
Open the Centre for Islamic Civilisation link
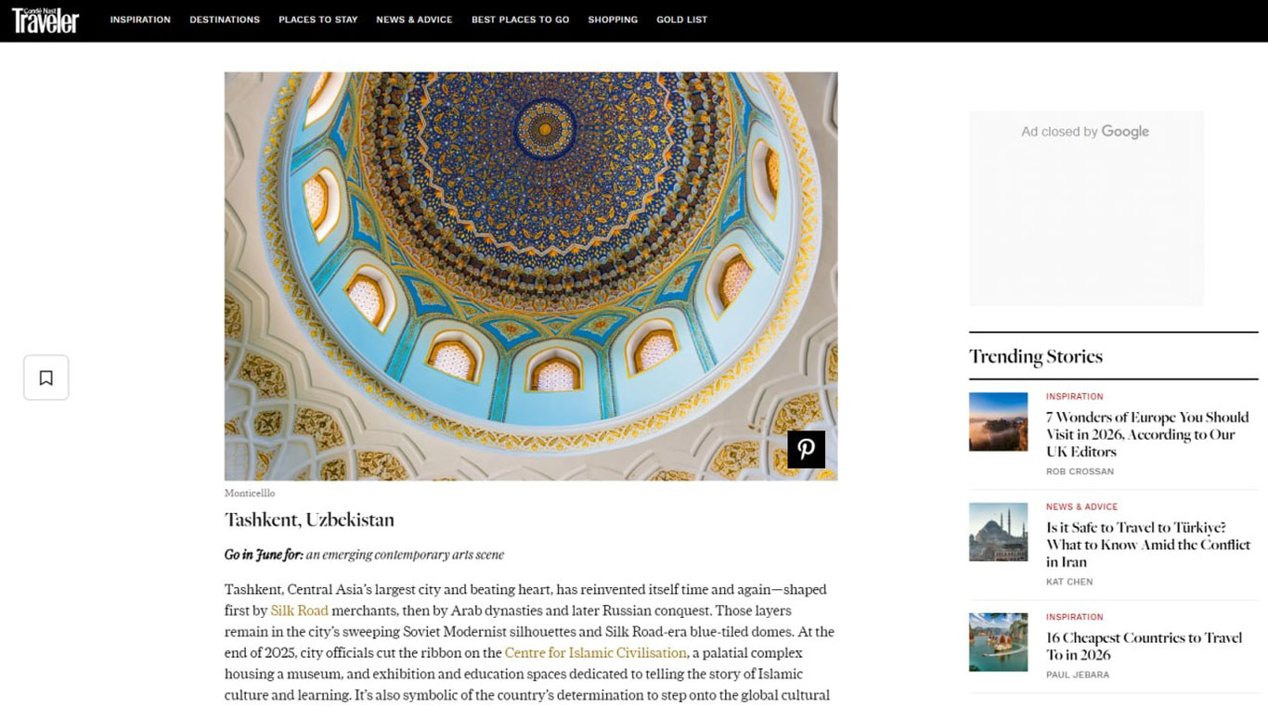594,652
